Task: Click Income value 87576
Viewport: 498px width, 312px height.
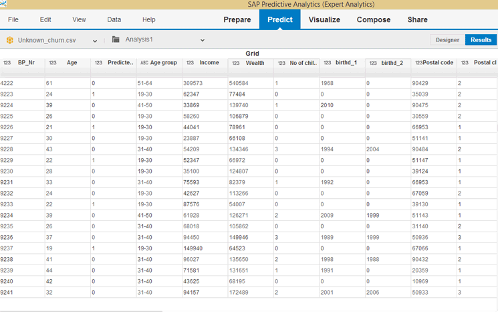Action: 191,204
